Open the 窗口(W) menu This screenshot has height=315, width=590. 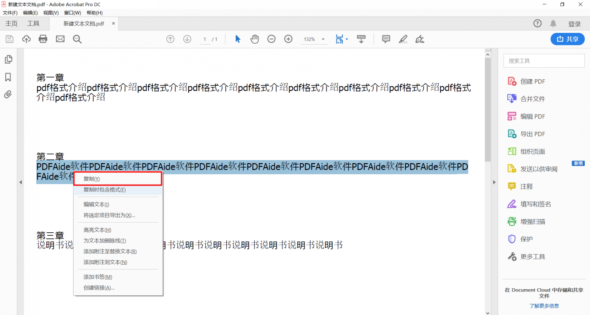click(x=72, y=13)
